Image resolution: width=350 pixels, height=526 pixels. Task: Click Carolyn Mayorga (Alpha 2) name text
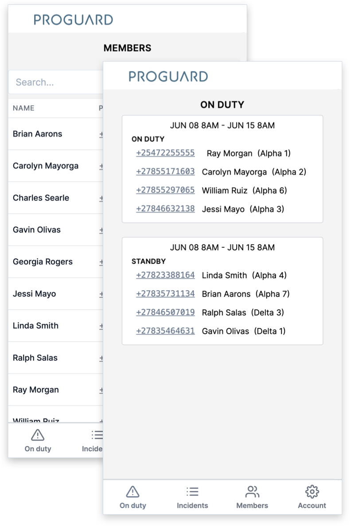coord(254,172)
